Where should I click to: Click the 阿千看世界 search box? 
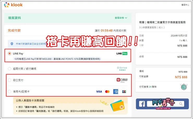(x=166, y=104)
